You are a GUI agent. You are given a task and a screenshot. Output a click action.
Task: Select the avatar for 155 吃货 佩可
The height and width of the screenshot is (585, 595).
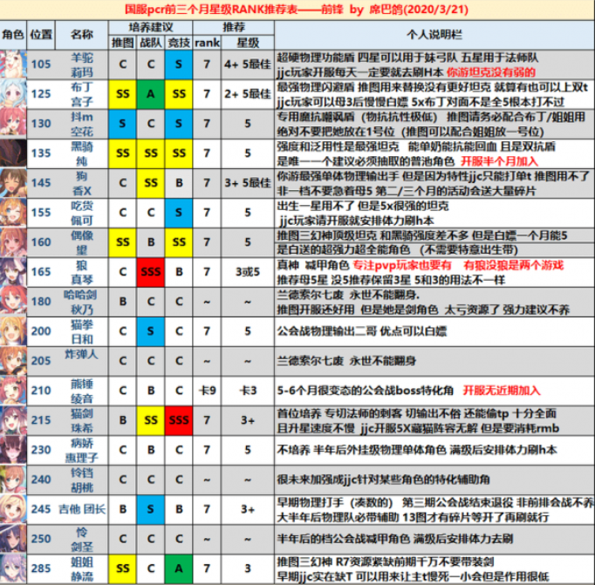click(13, 213)
